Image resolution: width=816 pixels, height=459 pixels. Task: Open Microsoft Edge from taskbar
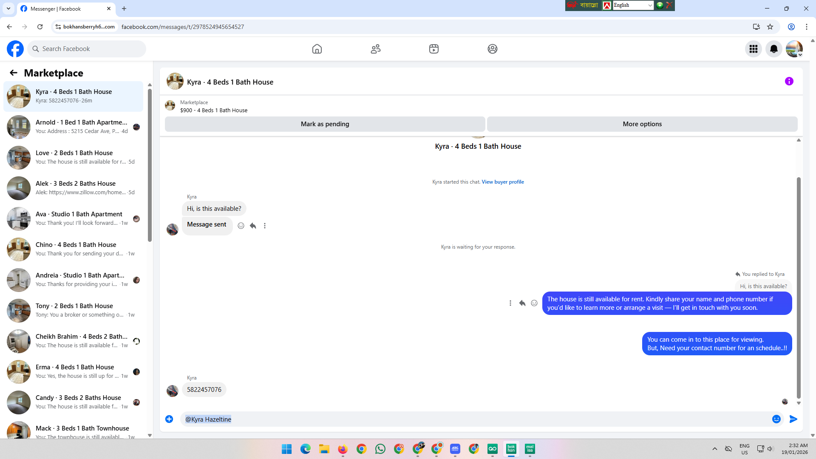306,449
